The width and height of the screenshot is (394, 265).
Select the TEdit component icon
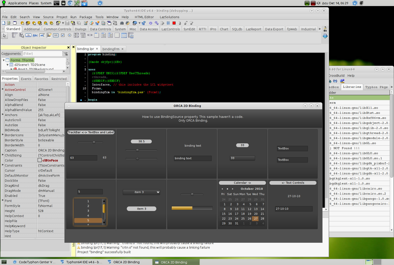coord(42,35)
